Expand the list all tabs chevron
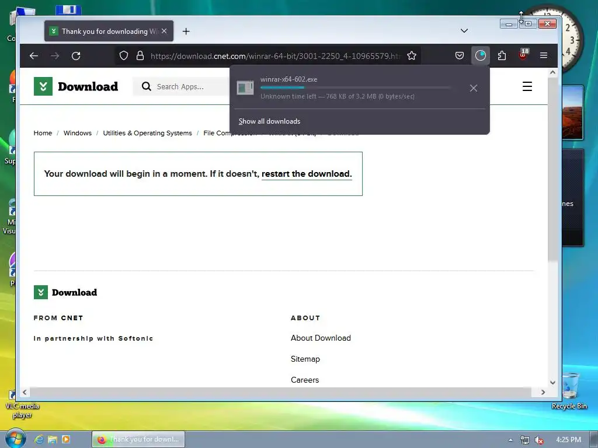598x448 pixels. pyautogui.click(x=464, y=30)
